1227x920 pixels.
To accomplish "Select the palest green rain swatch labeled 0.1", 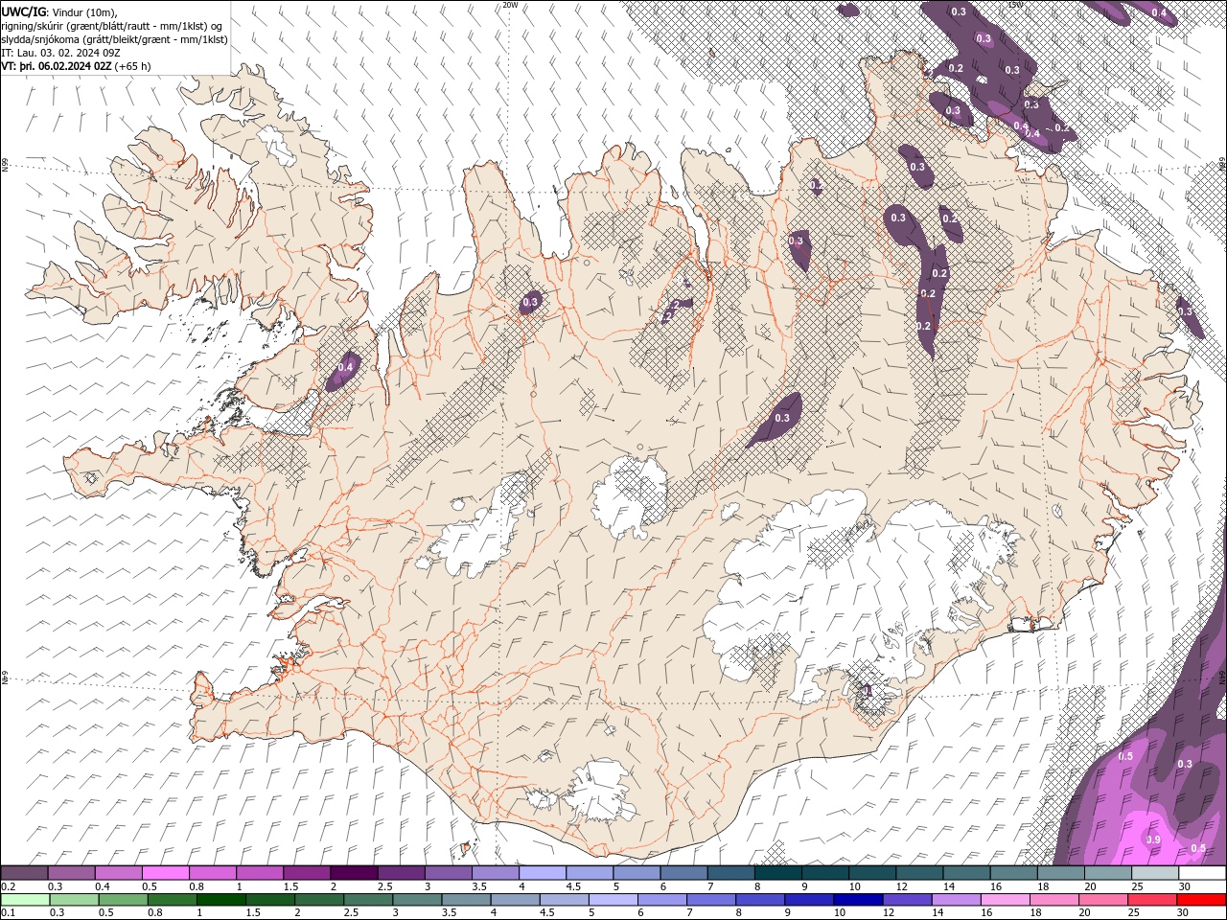I will 25,900.
